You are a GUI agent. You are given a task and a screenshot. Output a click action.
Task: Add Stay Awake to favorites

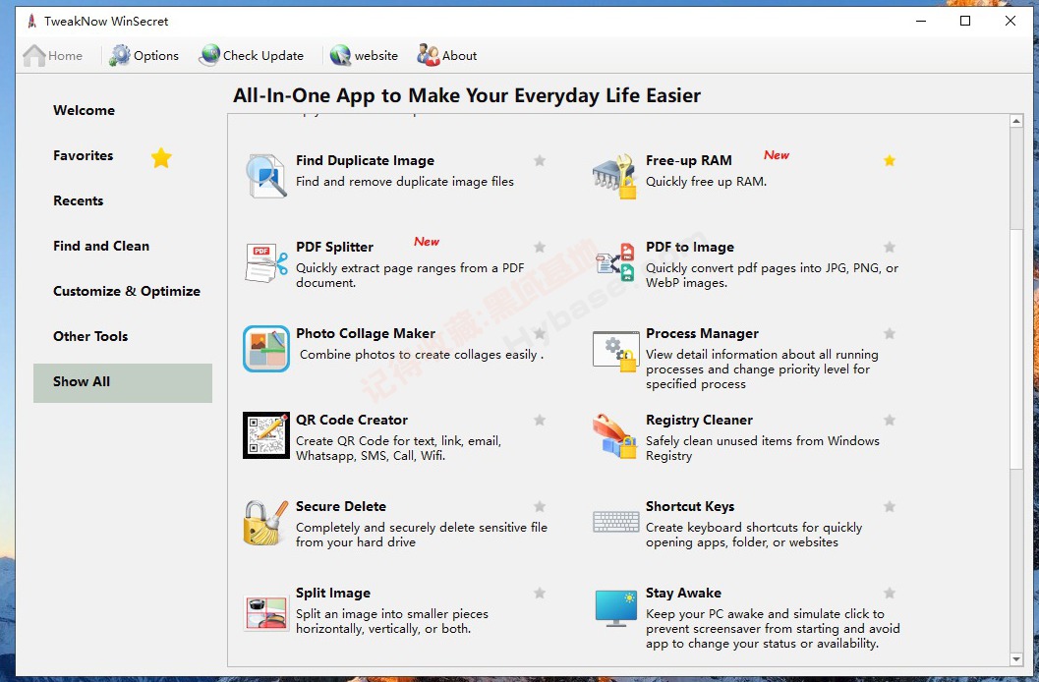coord(890,594)
